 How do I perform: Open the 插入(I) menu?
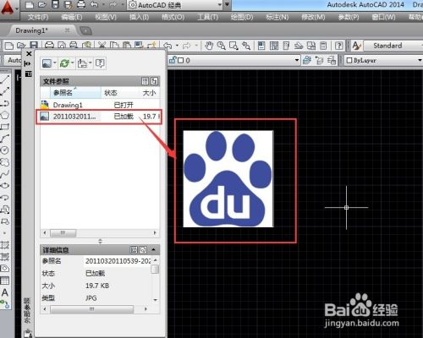(140, 17)
